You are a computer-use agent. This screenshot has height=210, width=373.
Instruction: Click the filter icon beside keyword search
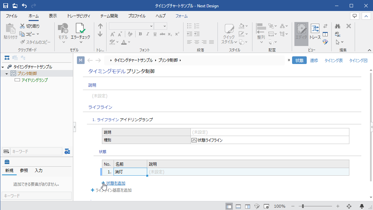[67, 151]
